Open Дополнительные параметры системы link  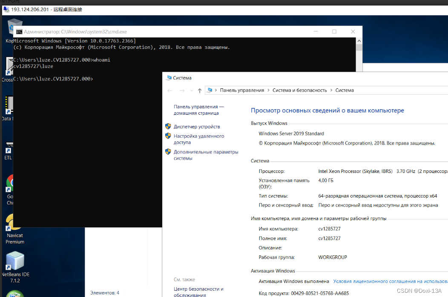tap(206, 155)
